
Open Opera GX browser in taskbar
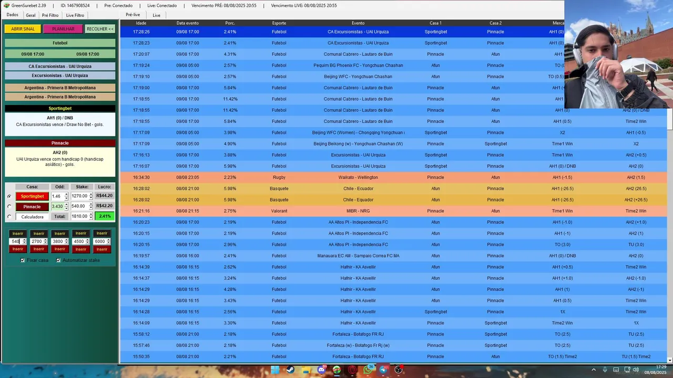pos(352,370)
